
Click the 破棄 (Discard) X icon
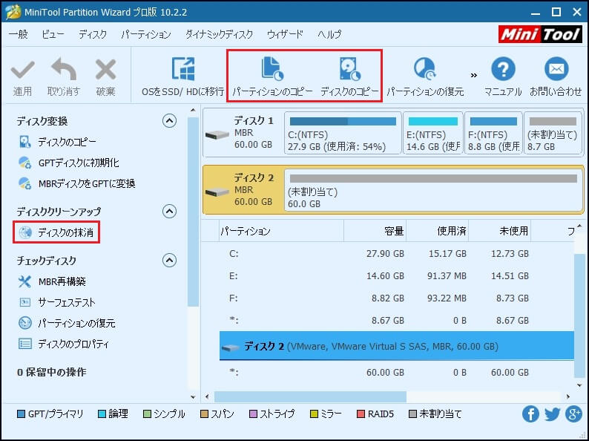pos(105,70)
